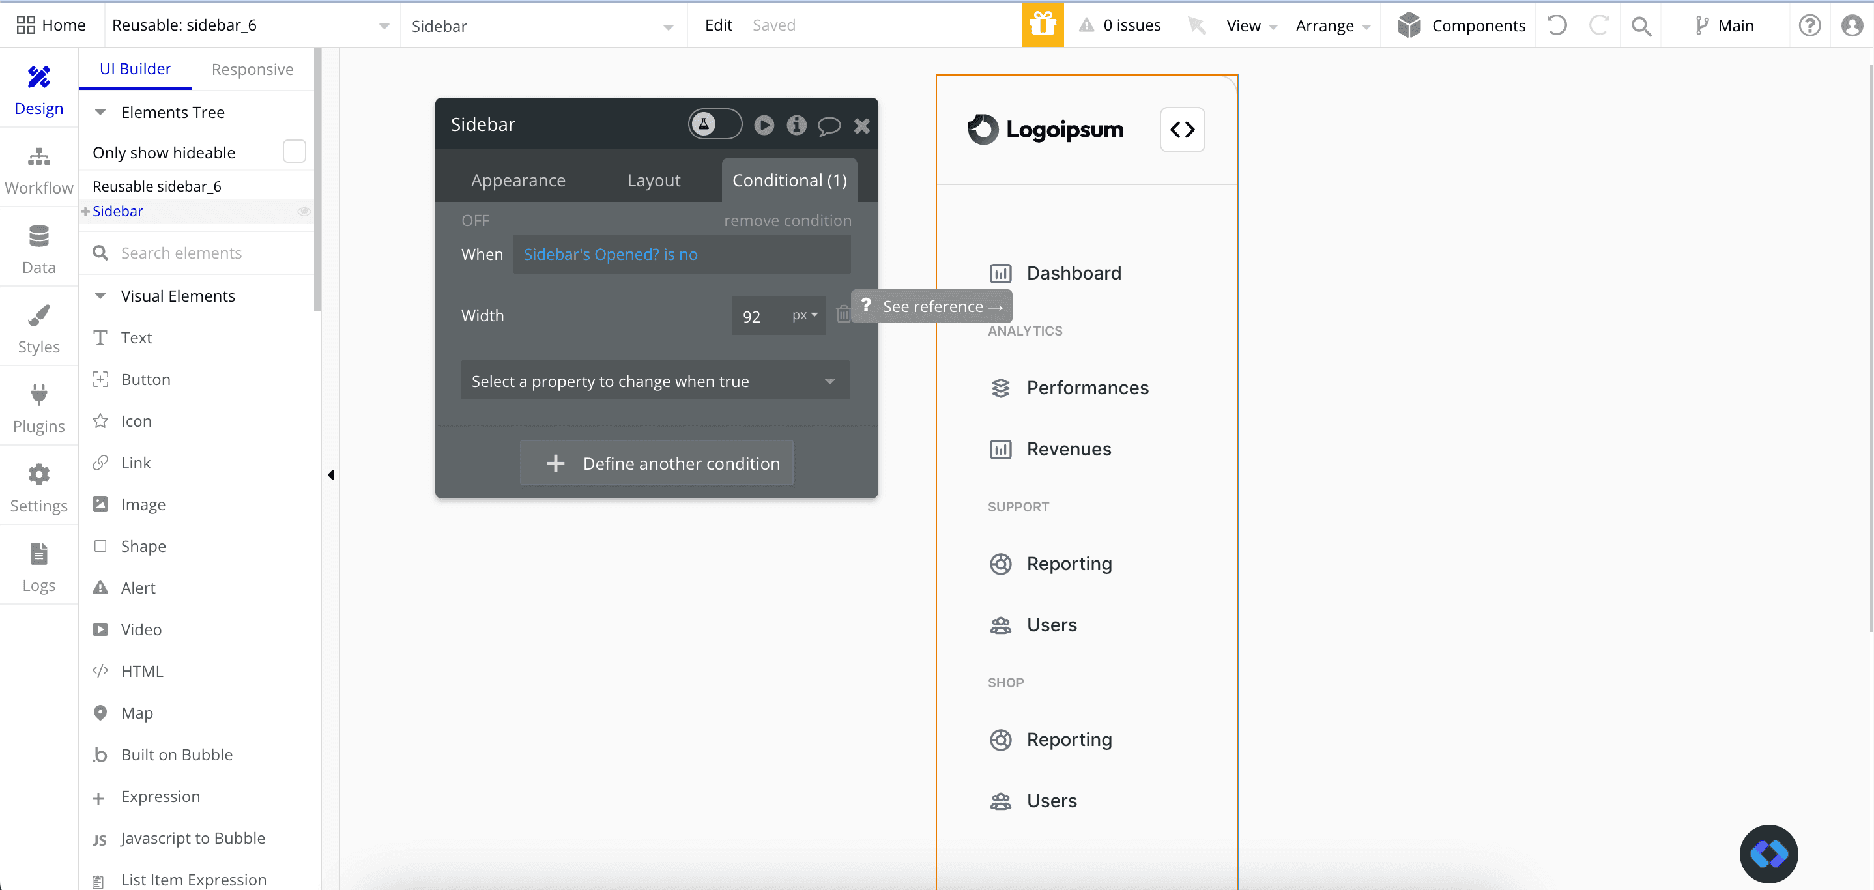Click the code brackets button beside Logoipsum
This screenshot has width=1874, height=890.
point(1181,130)
